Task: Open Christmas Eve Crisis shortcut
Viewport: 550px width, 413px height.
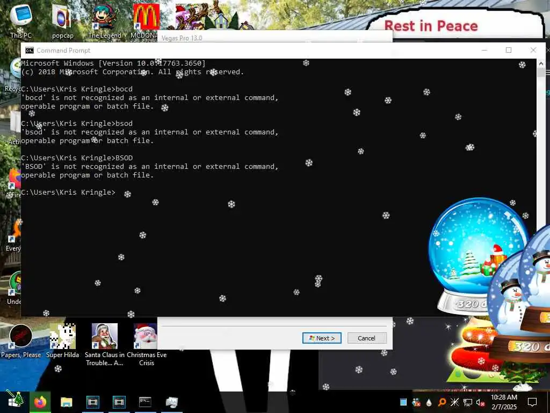Action: (146, 344)
